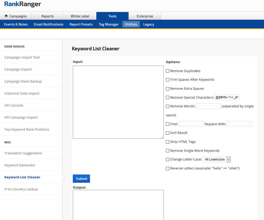Open the Reports tab
This screenshot has height=220, width=264.
tap(48, 16)
